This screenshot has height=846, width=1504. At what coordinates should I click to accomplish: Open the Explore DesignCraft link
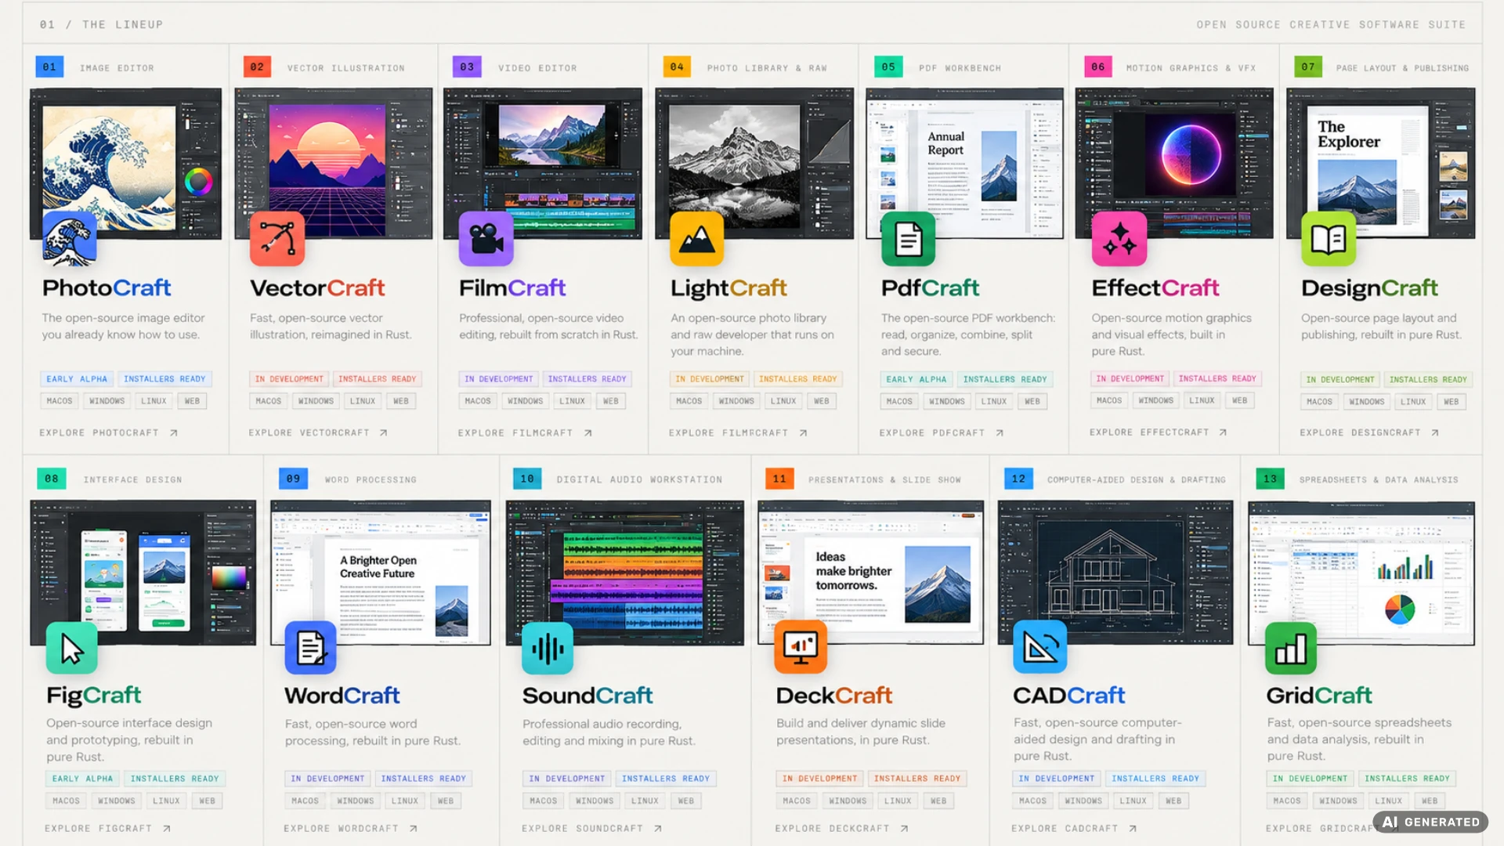[1369, 432]
